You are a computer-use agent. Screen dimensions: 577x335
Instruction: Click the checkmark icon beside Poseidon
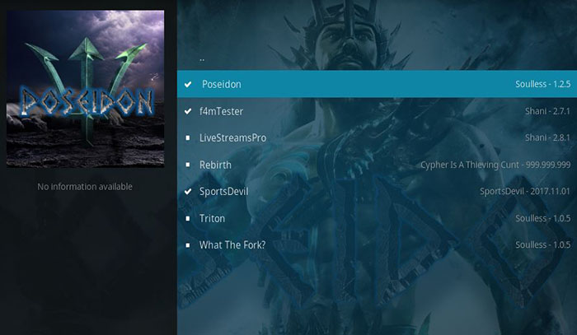tap(188, 85)
